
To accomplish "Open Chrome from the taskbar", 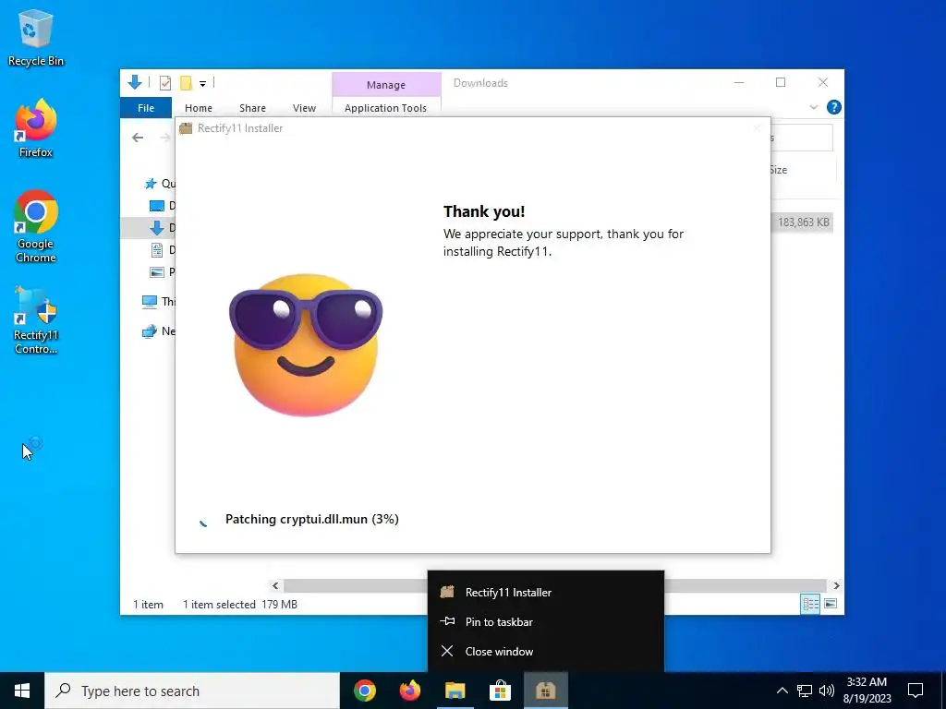I will pos(364,691).
